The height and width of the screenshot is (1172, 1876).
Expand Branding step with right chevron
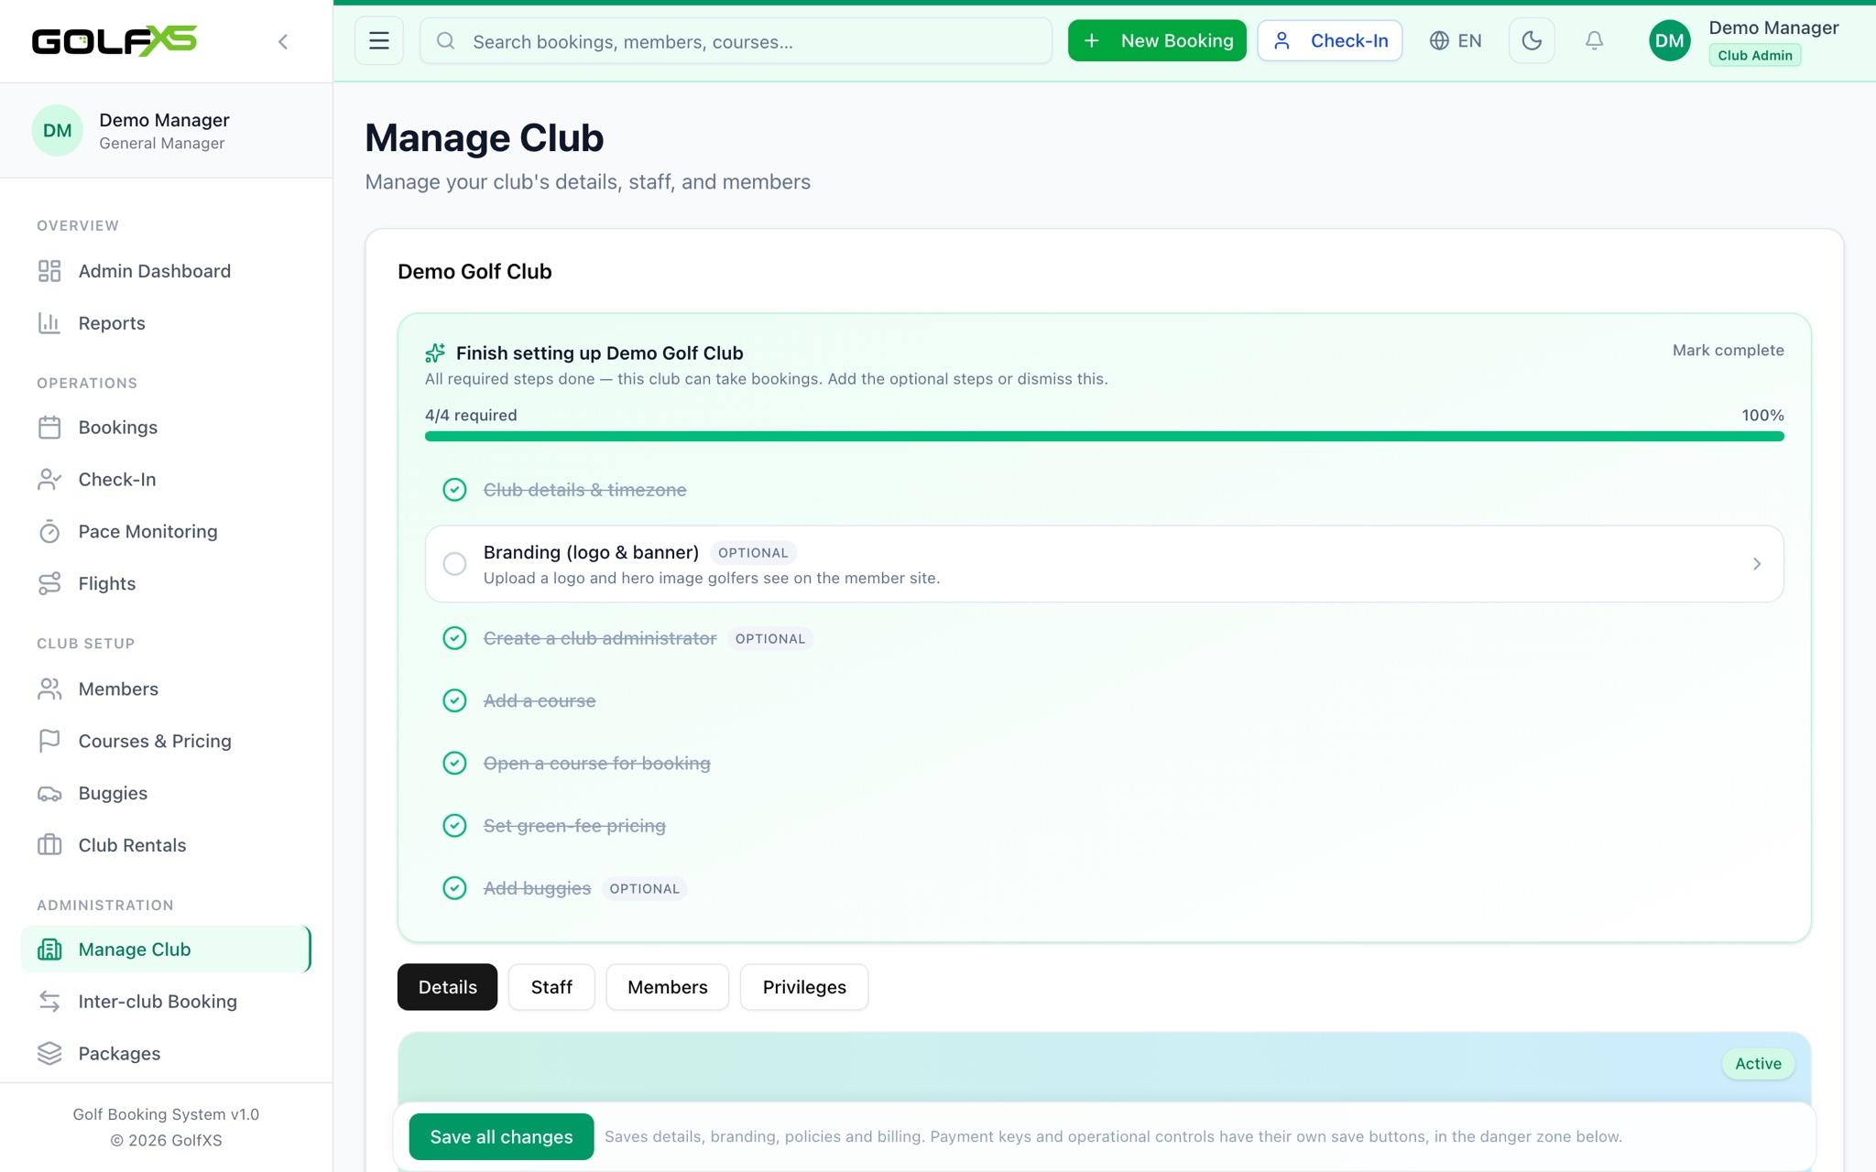[1756, 564]
